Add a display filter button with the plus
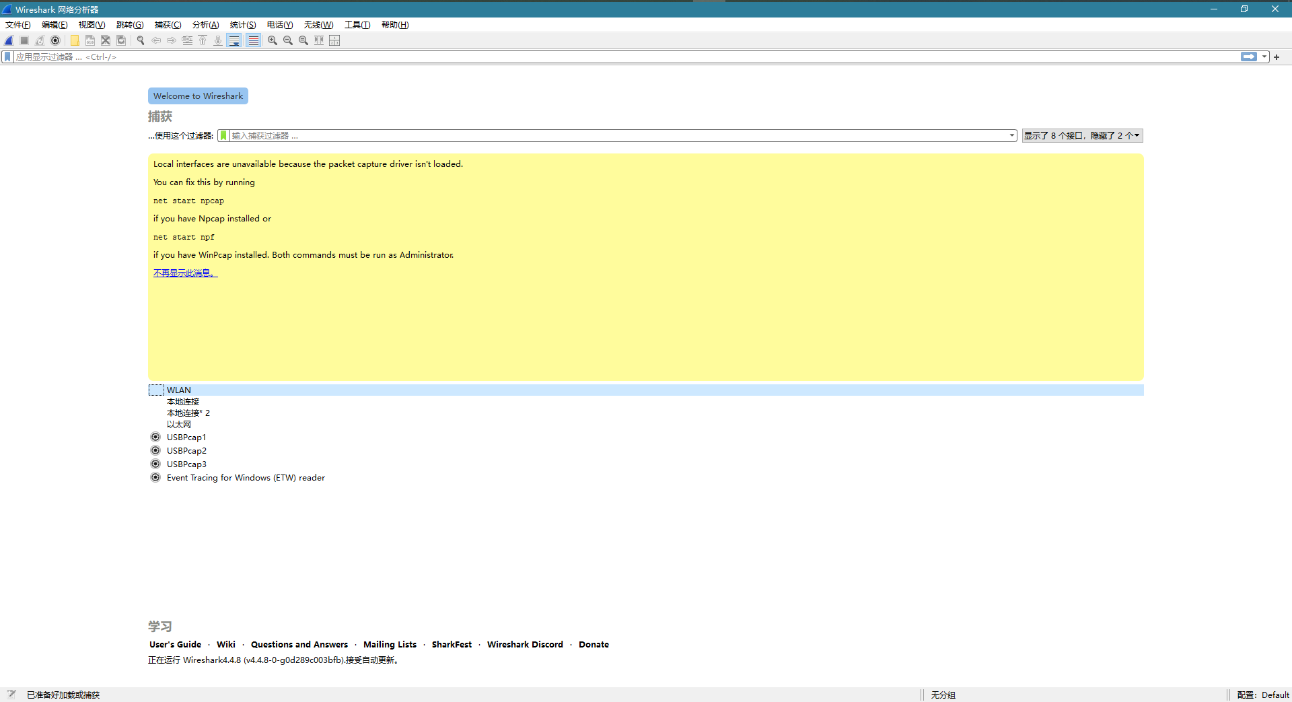Viewport: 1292px width, 702px height. 1277,57
